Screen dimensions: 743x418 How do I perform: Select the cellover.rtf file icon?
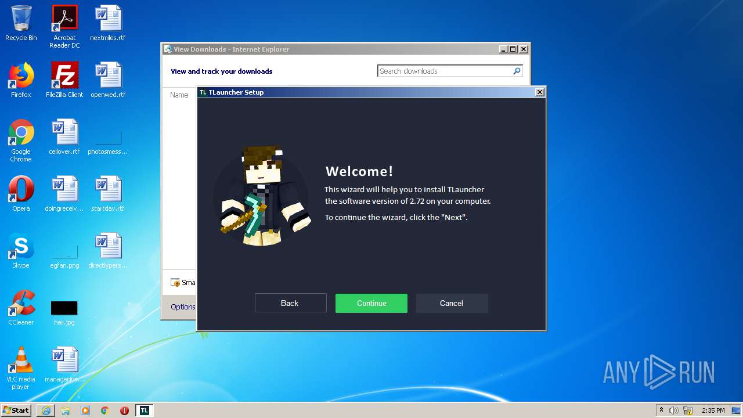coord(64,137)
